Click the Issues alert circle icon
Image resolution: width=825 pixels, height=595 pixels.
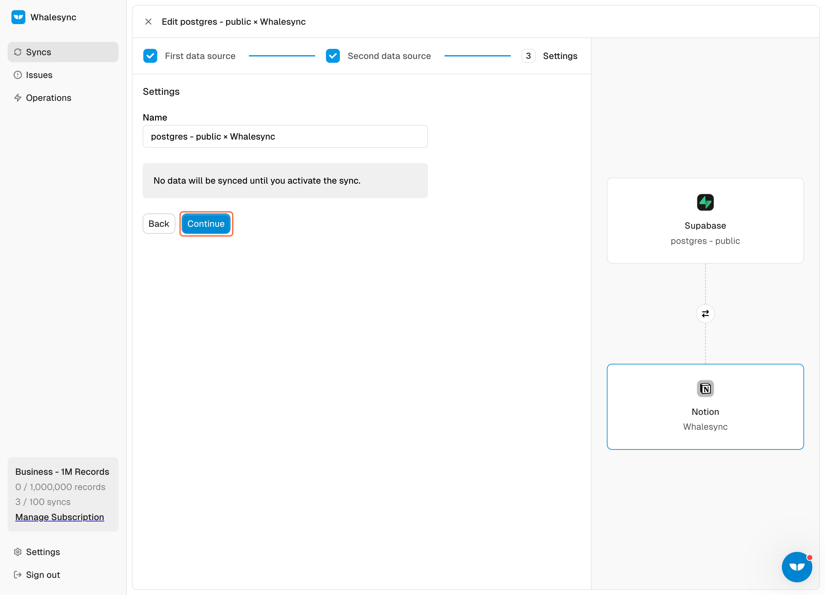coord(18,75)
